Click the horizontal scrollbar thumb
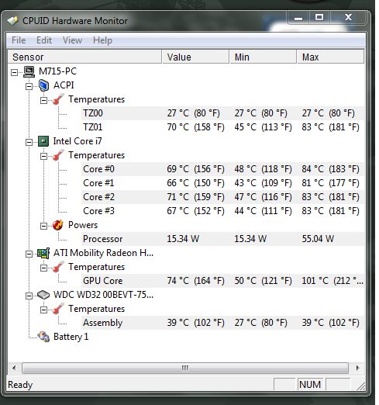This screenshot has width=379, height=405. pos(185,368)
